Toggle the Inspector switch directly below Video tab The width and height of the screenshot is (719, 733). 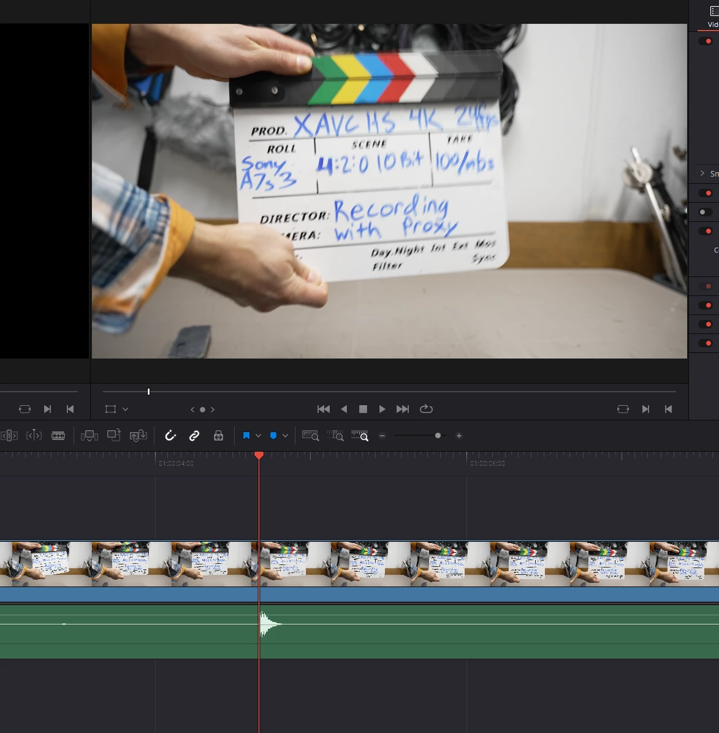(x=706, y=41)
